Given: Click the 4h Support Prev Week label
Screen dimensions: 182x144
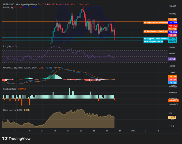Looking at the screenshot, I should 156,39.
